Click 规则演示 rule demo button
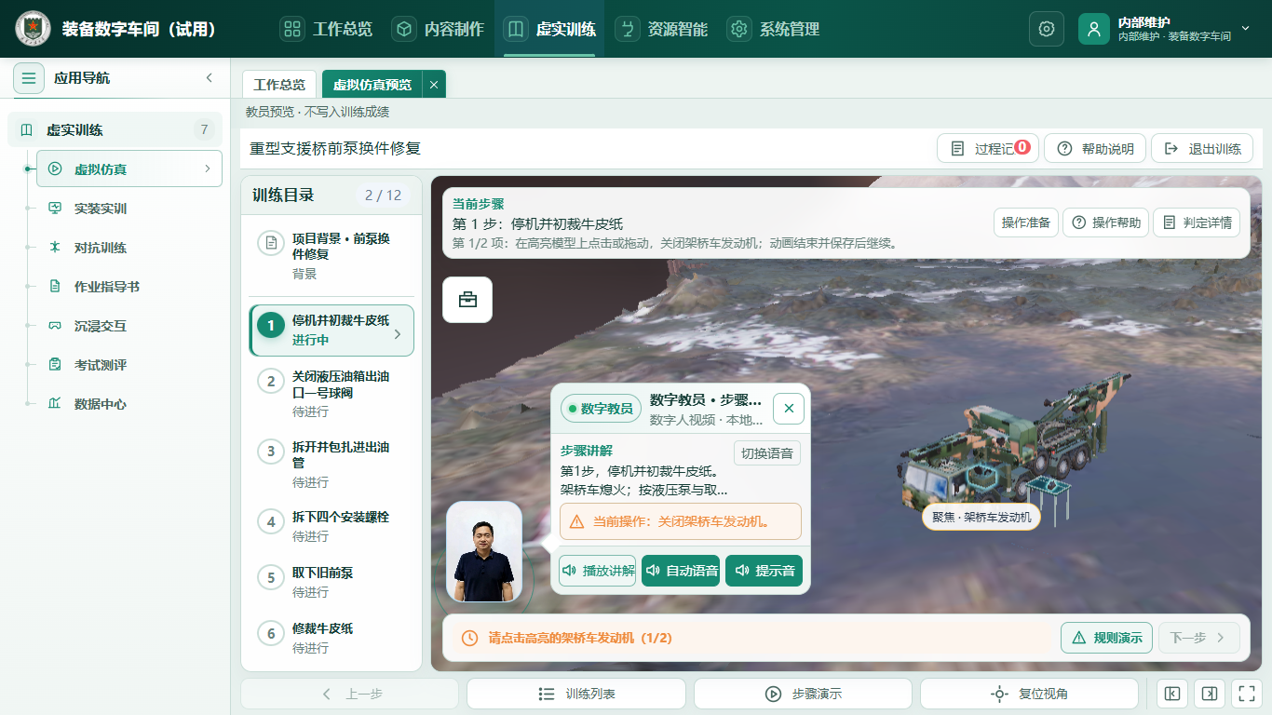The height and width of the screenshot is (715, 1272). pyautogui.click(x=1106, y=638)
